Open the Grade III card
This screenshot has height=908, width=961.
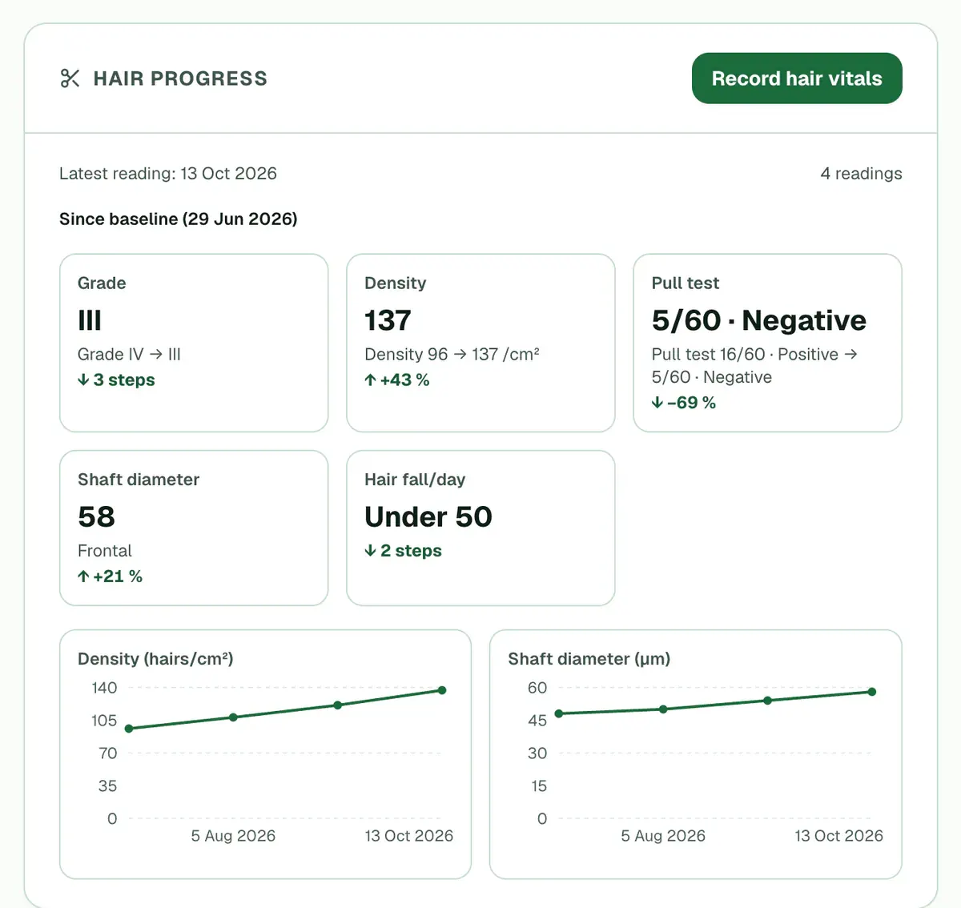[194, 343]
